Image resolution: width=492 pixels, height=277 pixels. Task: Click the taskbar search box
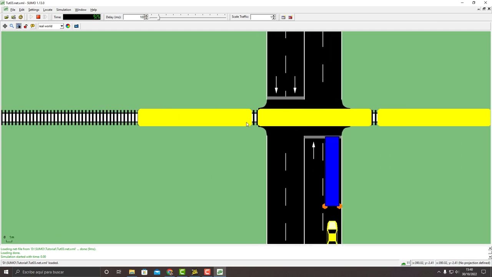tap(56, 272)
